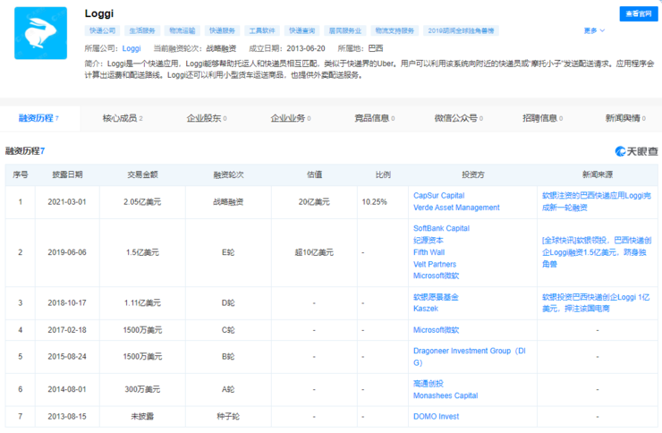Viewport: 662px width, 433px height.
Task: Open the Verde Asset Management investor link
Action: tap(456, 208)
